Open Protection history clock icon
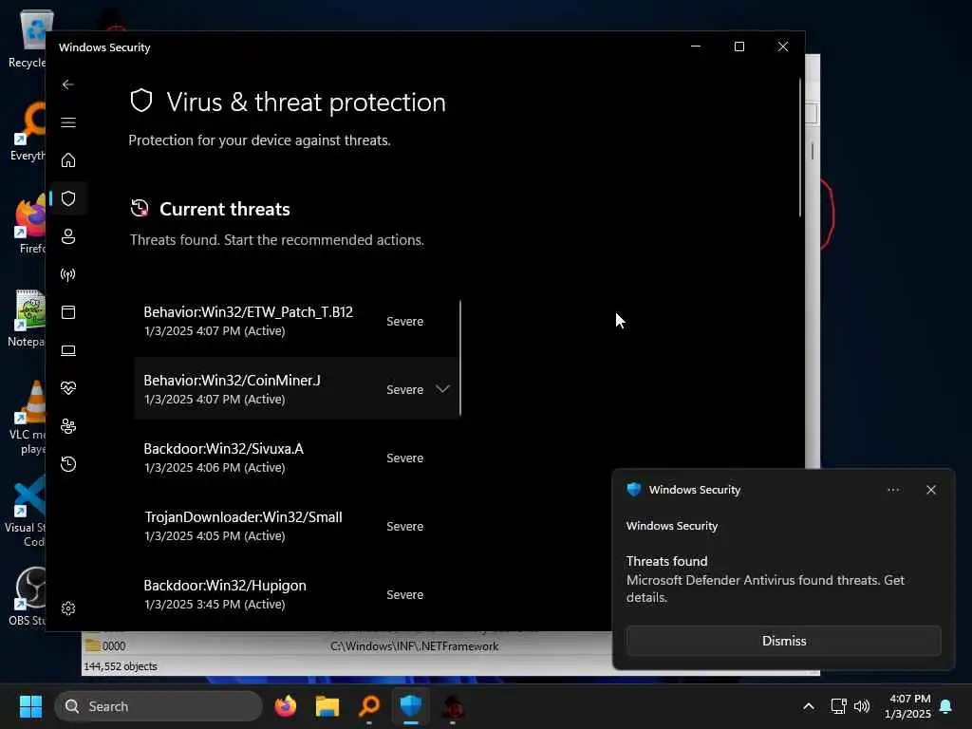The image size is (972, 729). (x=68, y=463)
